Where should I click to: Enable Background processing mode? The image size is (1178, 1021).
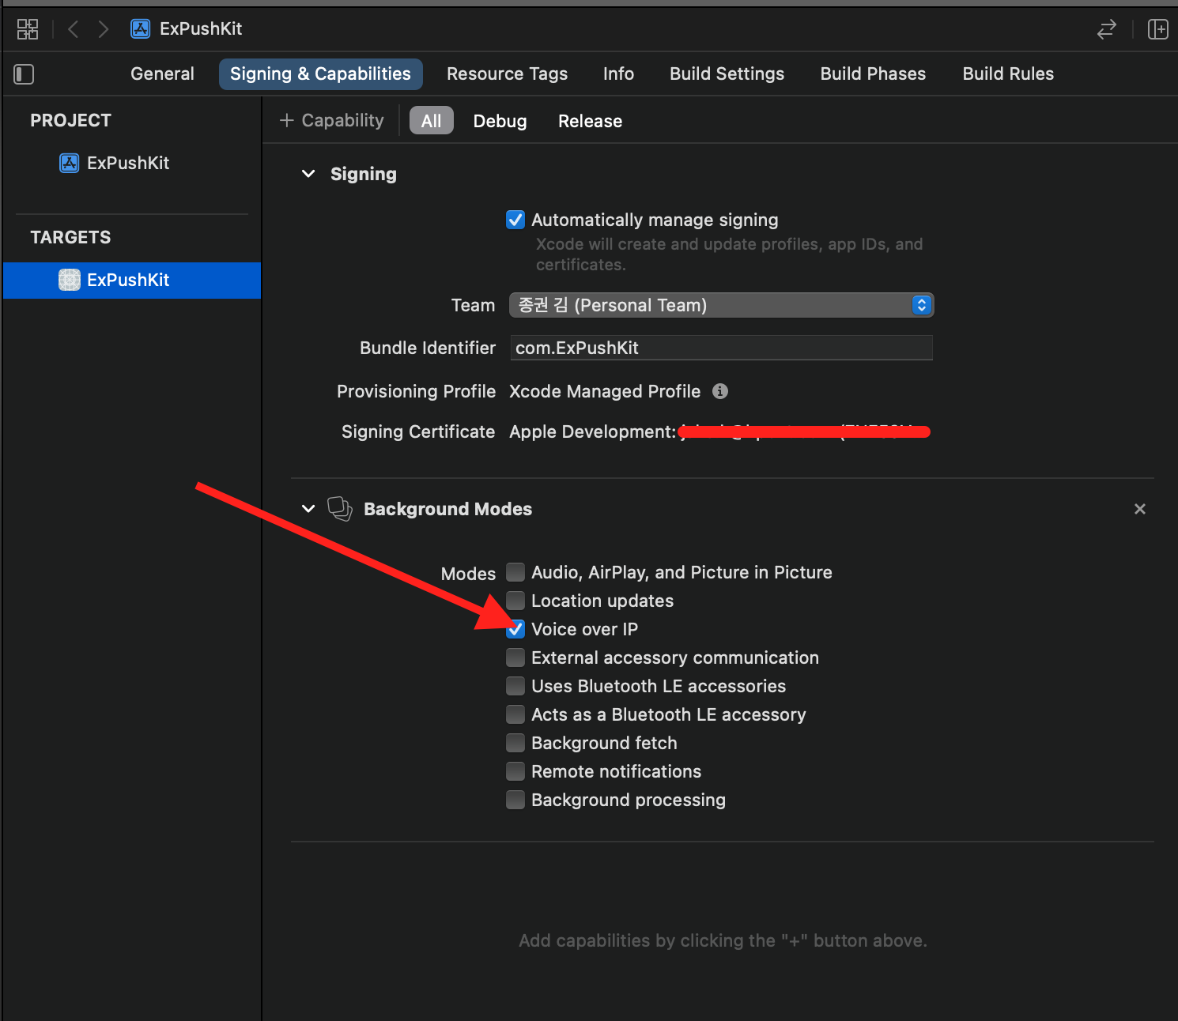click(x=515, y=800)
